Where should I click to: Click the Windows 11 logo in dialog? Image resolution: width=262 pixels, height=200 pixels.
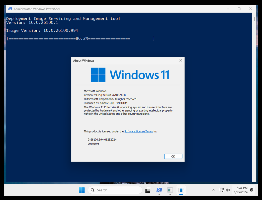click(x=130, y=75)
